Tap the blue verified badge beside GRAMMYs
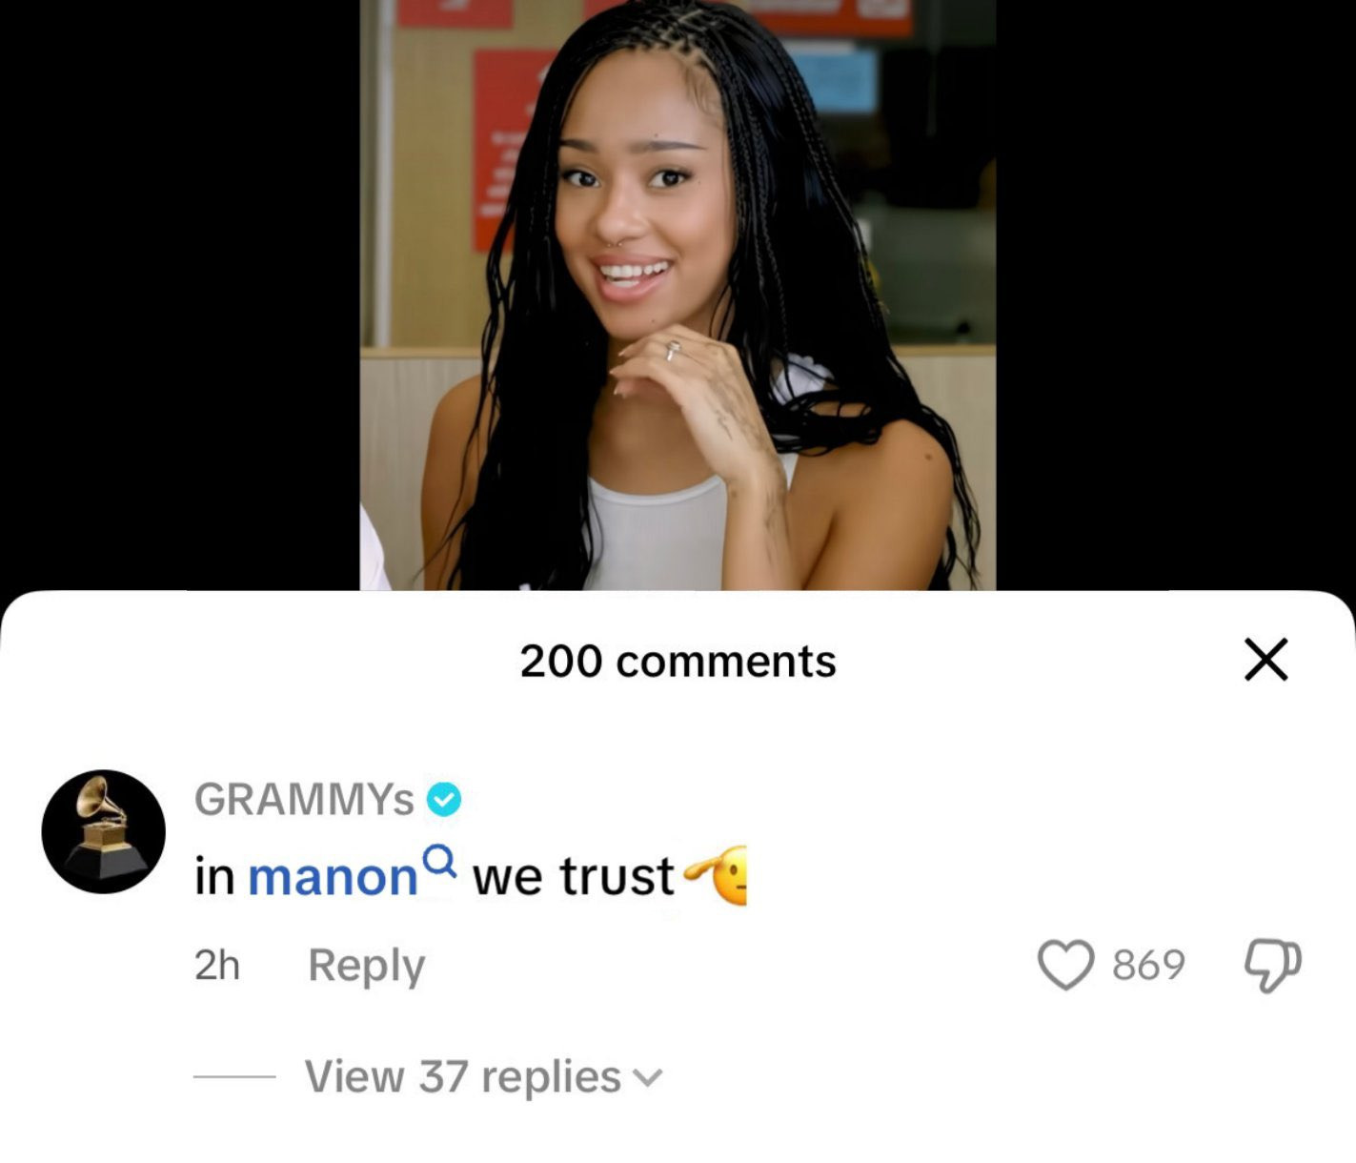This screenshot has width=1356, height=1163. coord(443,799)
